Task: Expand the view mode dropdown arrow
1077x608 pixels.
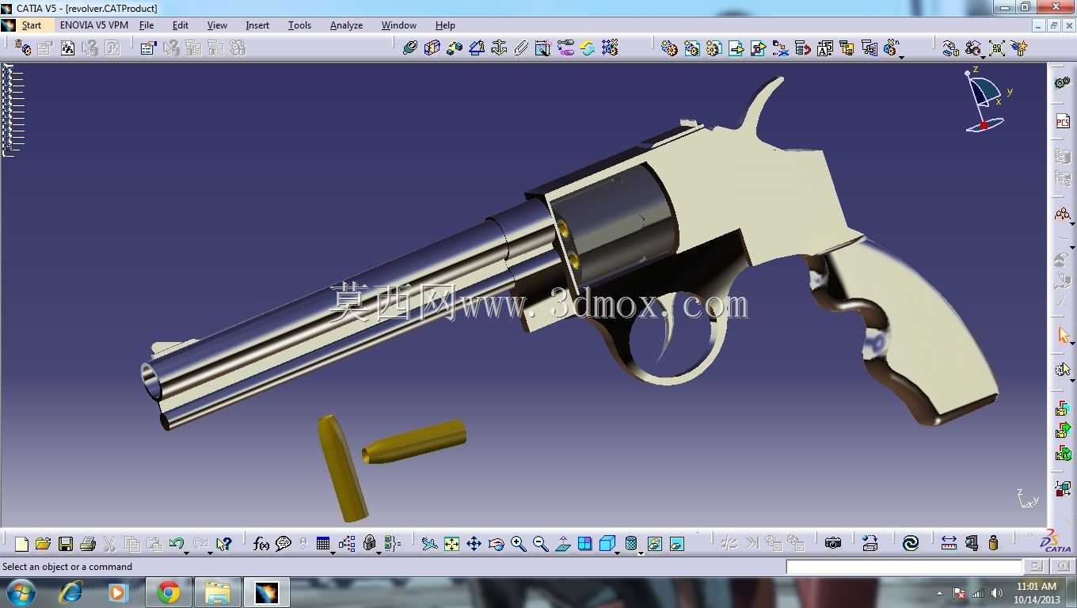Action: tap(641, 553)
